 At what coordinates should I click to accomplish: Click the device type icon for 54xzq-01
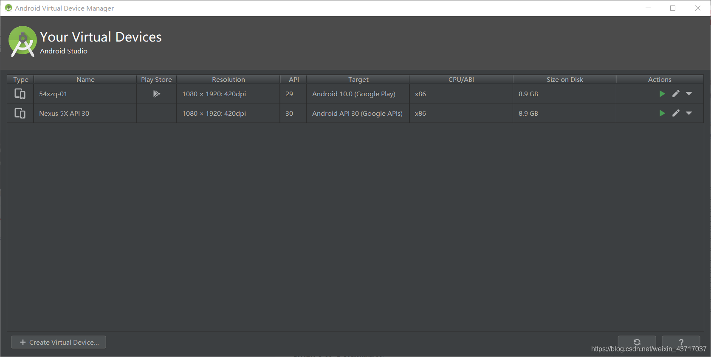point(20,94)
